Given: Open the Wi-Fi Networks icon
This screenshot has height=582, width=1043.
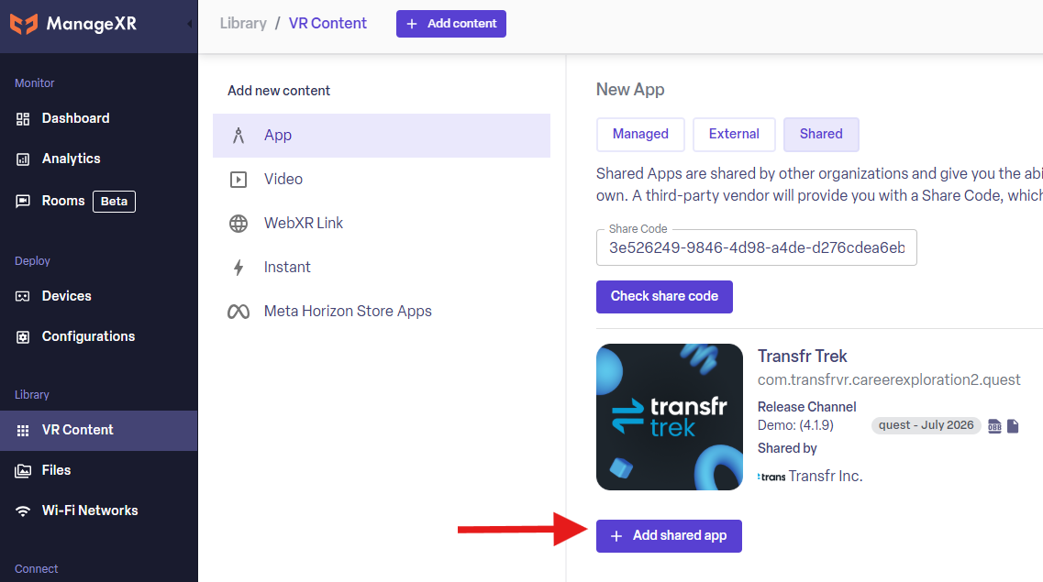Looking at the screenshot, I should [23, 511].
